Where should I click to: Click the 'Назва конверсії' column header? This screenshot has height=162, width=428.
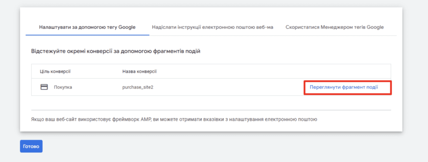click(140, 71)
